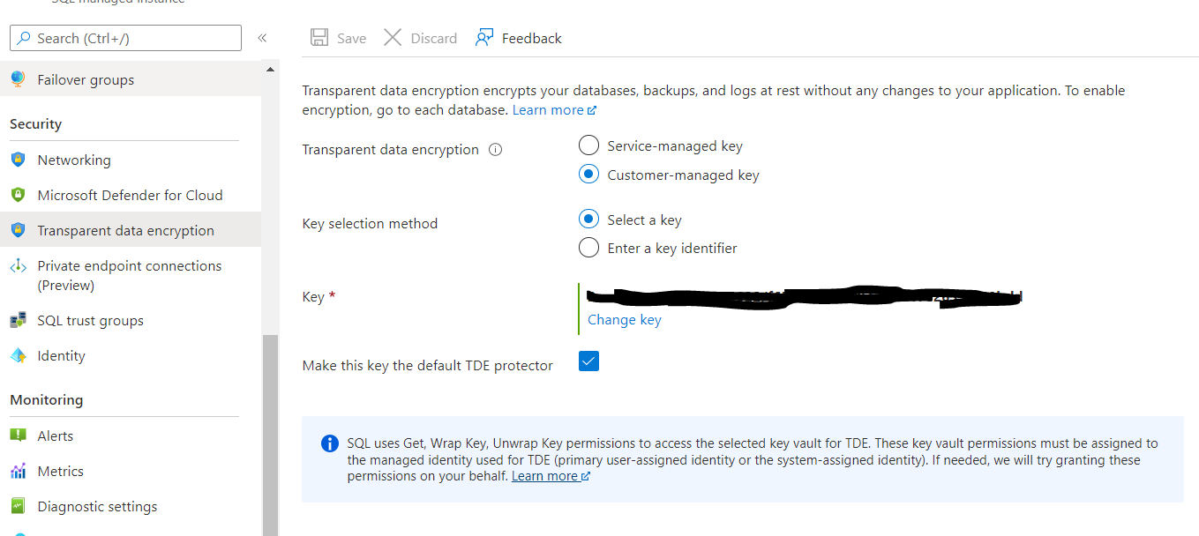Click the Failover groups globe icon
The height and width of the screenshot is (536, 1199).
click(19, 78)
